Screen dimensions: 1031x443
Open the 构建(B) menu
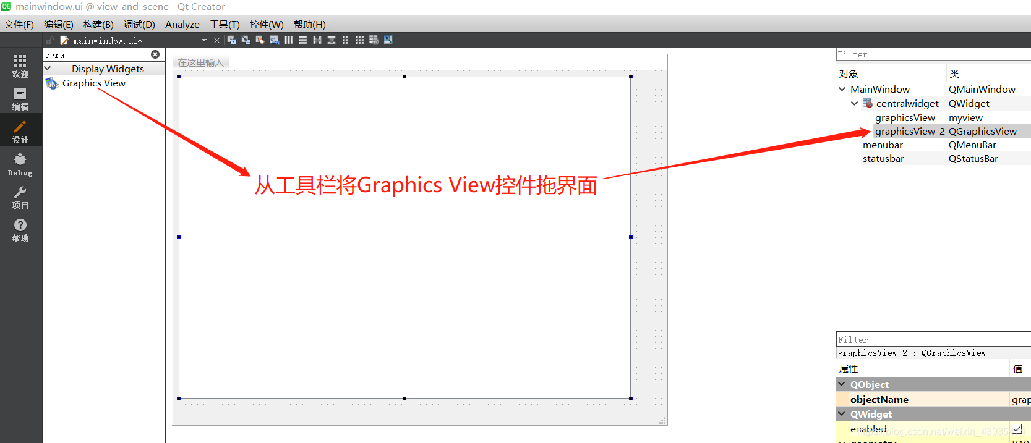98,25
